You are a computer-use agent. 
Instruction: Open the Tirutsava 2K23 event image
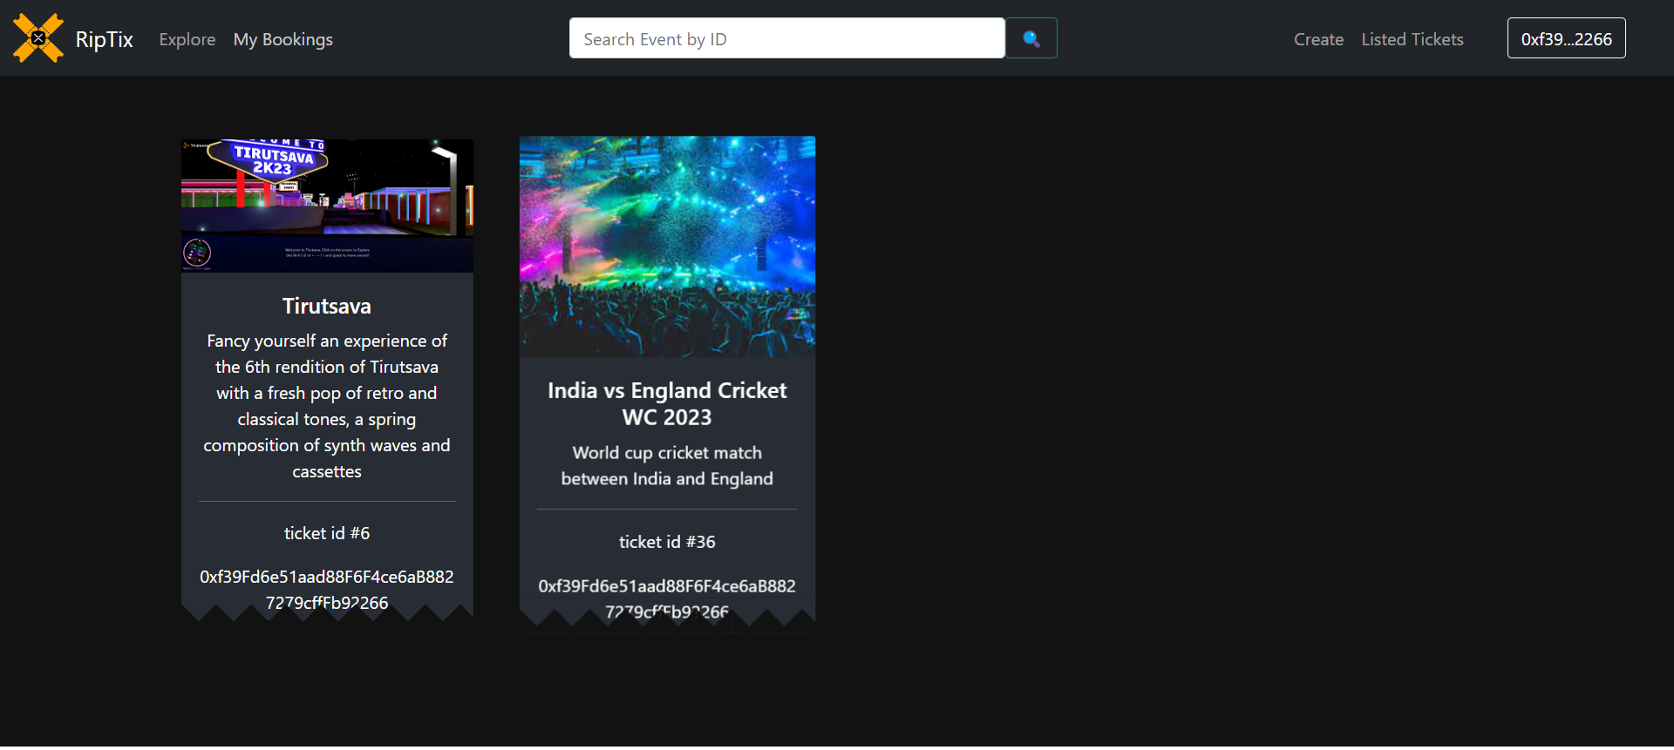tap(327, 206)
